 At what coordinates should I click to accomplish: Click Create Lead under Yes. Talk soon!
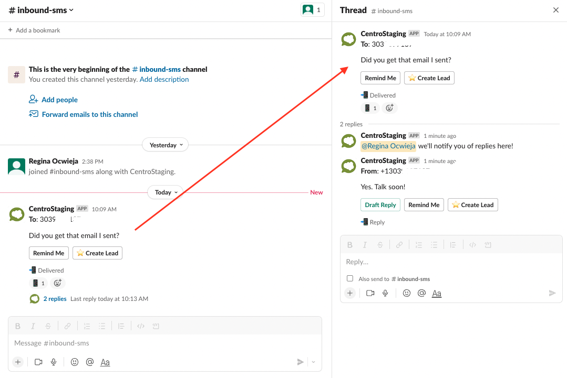[x=473, y=205]
